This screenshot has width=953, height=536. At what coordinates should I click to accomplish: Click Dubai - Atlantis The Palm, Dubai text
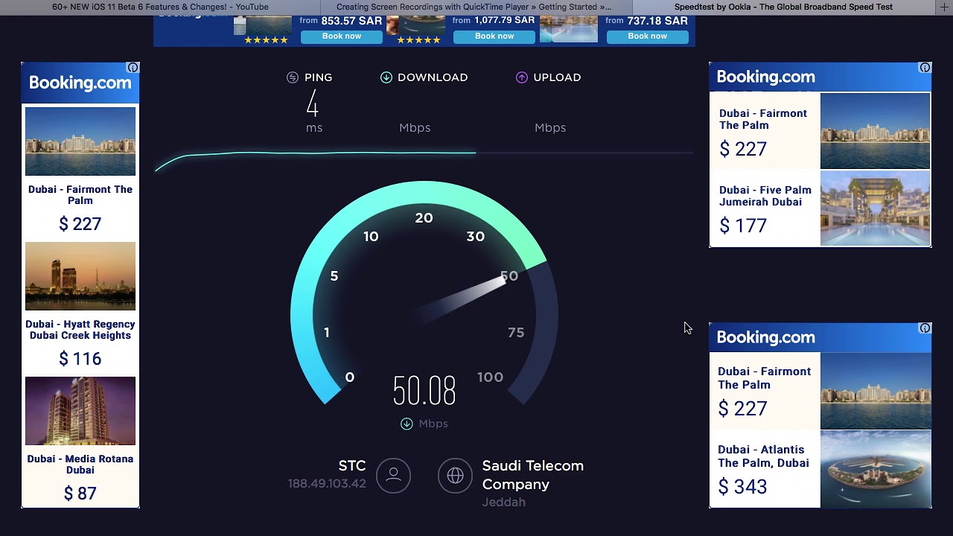(x=763, y=456)
